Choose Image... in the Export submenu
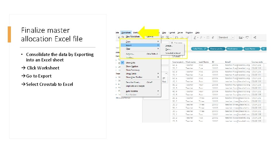The image size is (276, 155). click(169, 46)
